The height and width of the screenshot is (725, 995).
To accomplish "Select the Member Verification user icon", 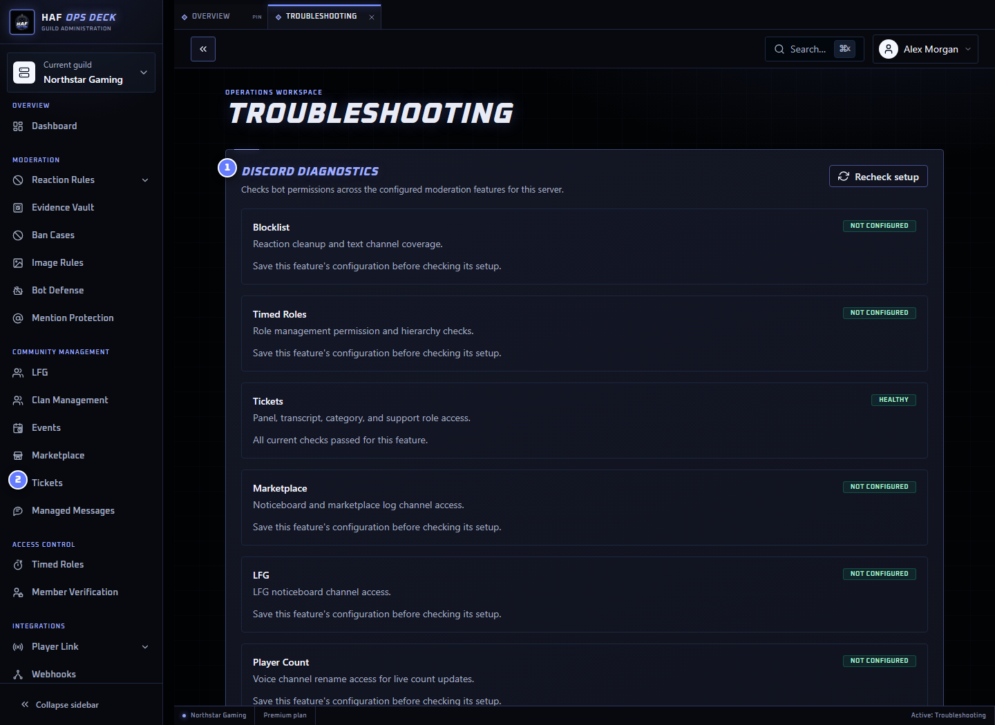I will coord(18,592).
